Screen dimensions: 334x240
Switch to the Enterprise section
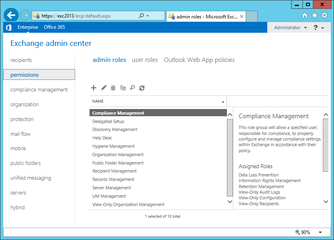(x=28, y=27)
